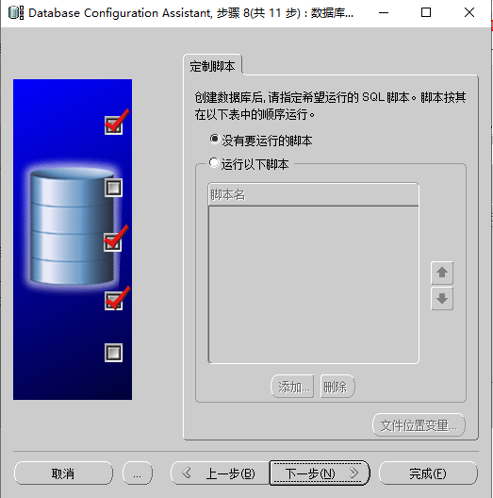The height and width of the screenshot is (498, 493).
Task: Click the '脚本名' column header
Action: click(x=313, y=194)
